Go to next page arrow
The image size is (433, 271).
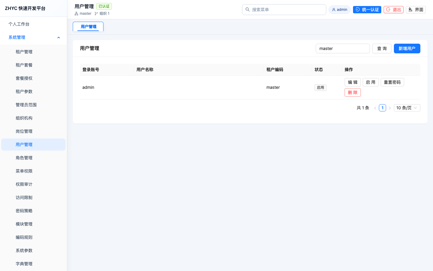[390, 108]
